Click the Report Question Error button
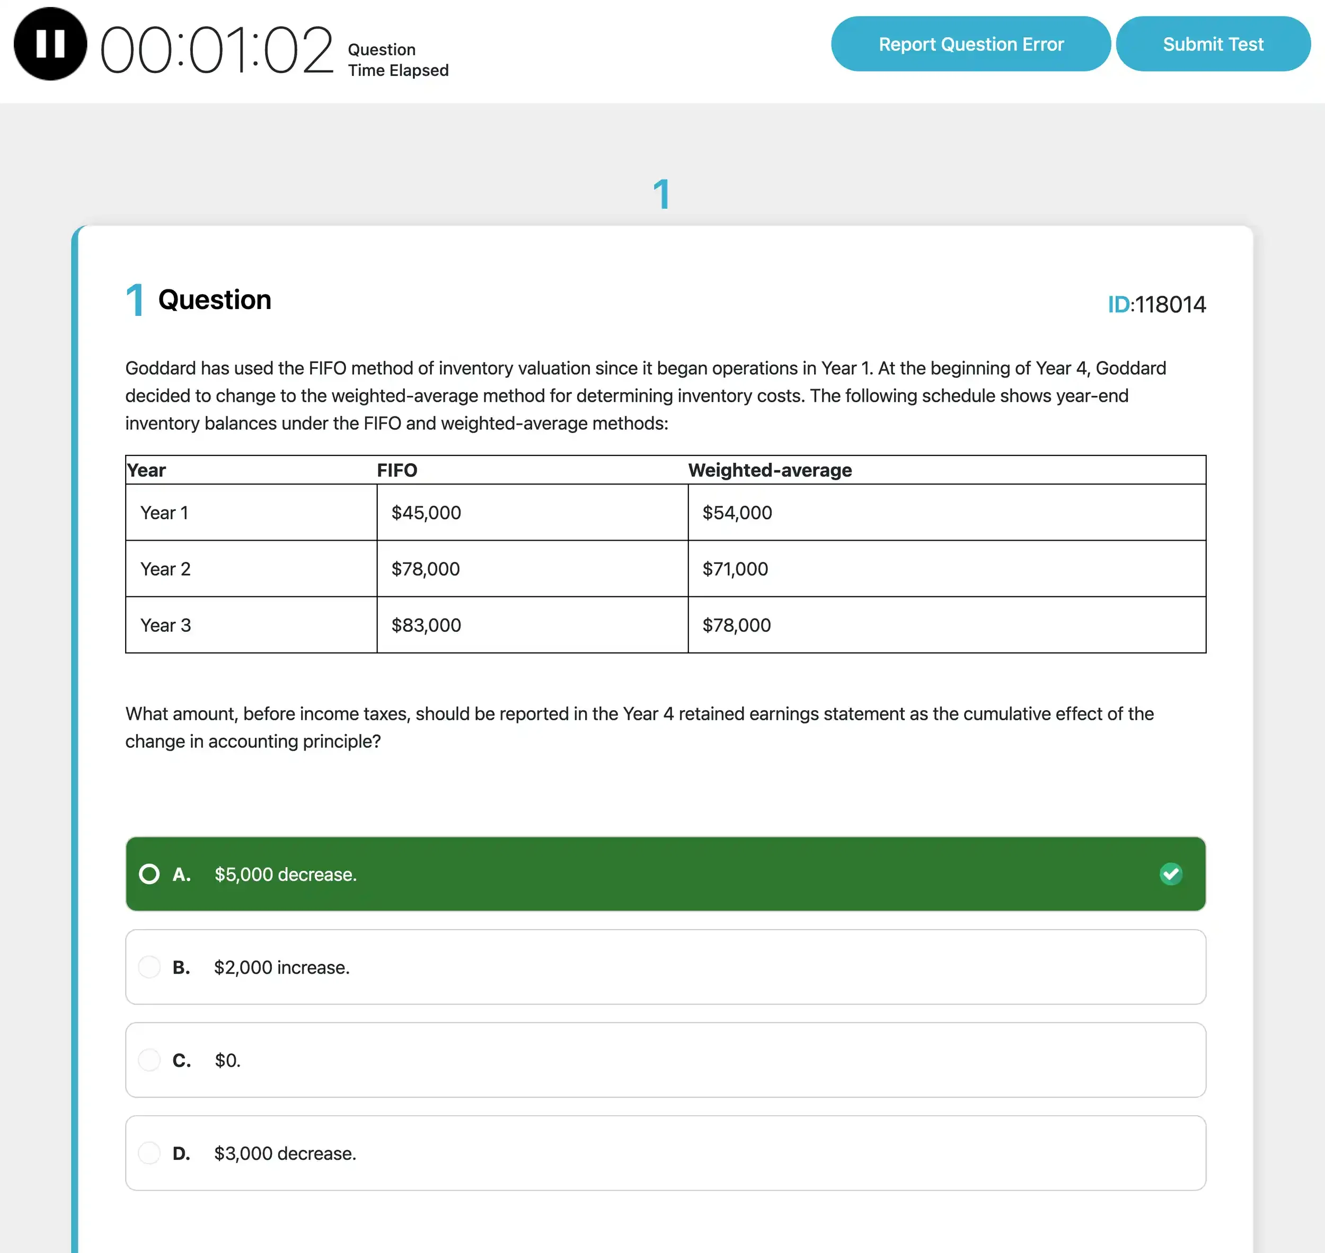 tap(970, 44)
